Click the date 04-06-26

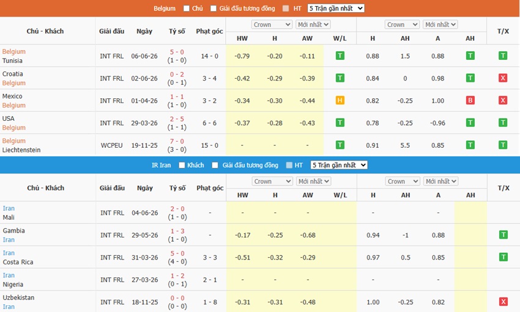pyautogui.click(x=145, y=212)
